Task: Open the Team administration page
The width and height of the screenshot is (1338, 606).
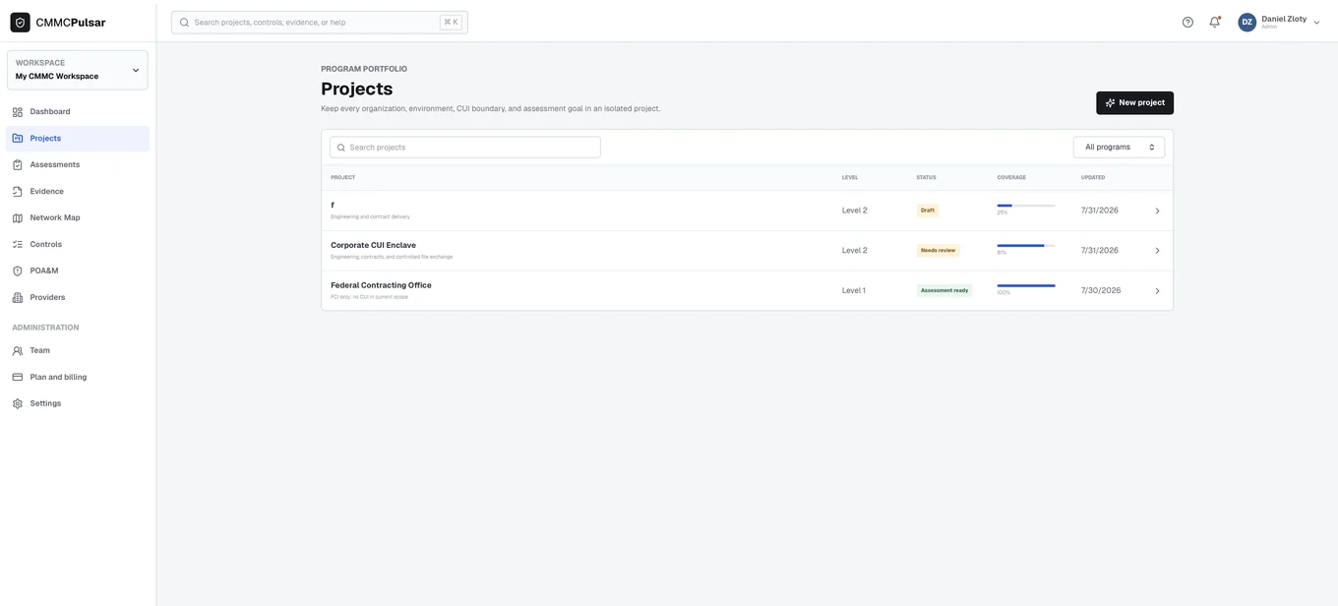Action: click(78, 351)
